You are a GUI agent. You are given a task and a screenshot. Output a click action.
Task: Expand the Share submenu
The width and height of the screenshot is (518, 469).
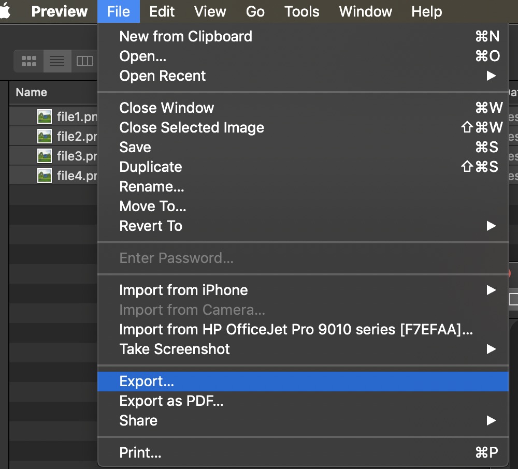(303, 420)
